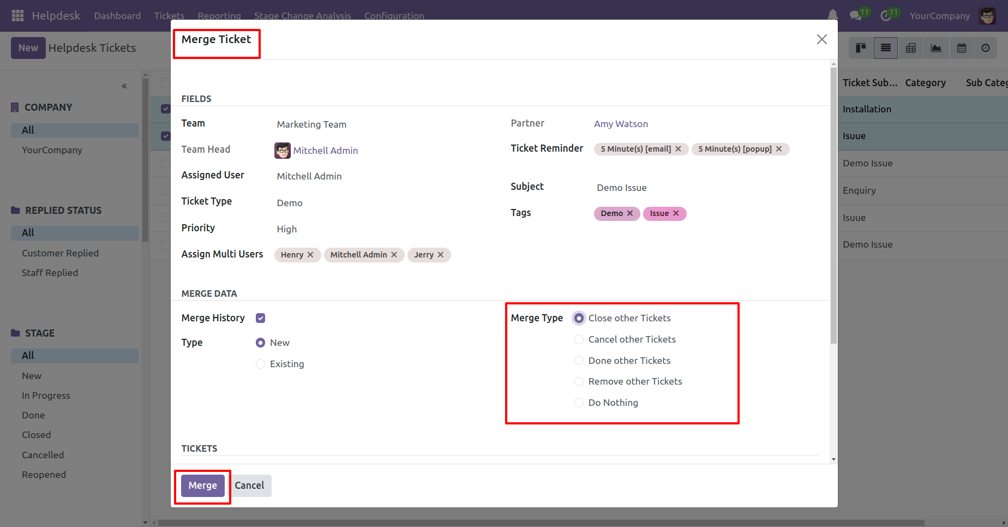This screenshot has height=527, width=1008.
Task: Open the Tickets menu
Action: 169,16
